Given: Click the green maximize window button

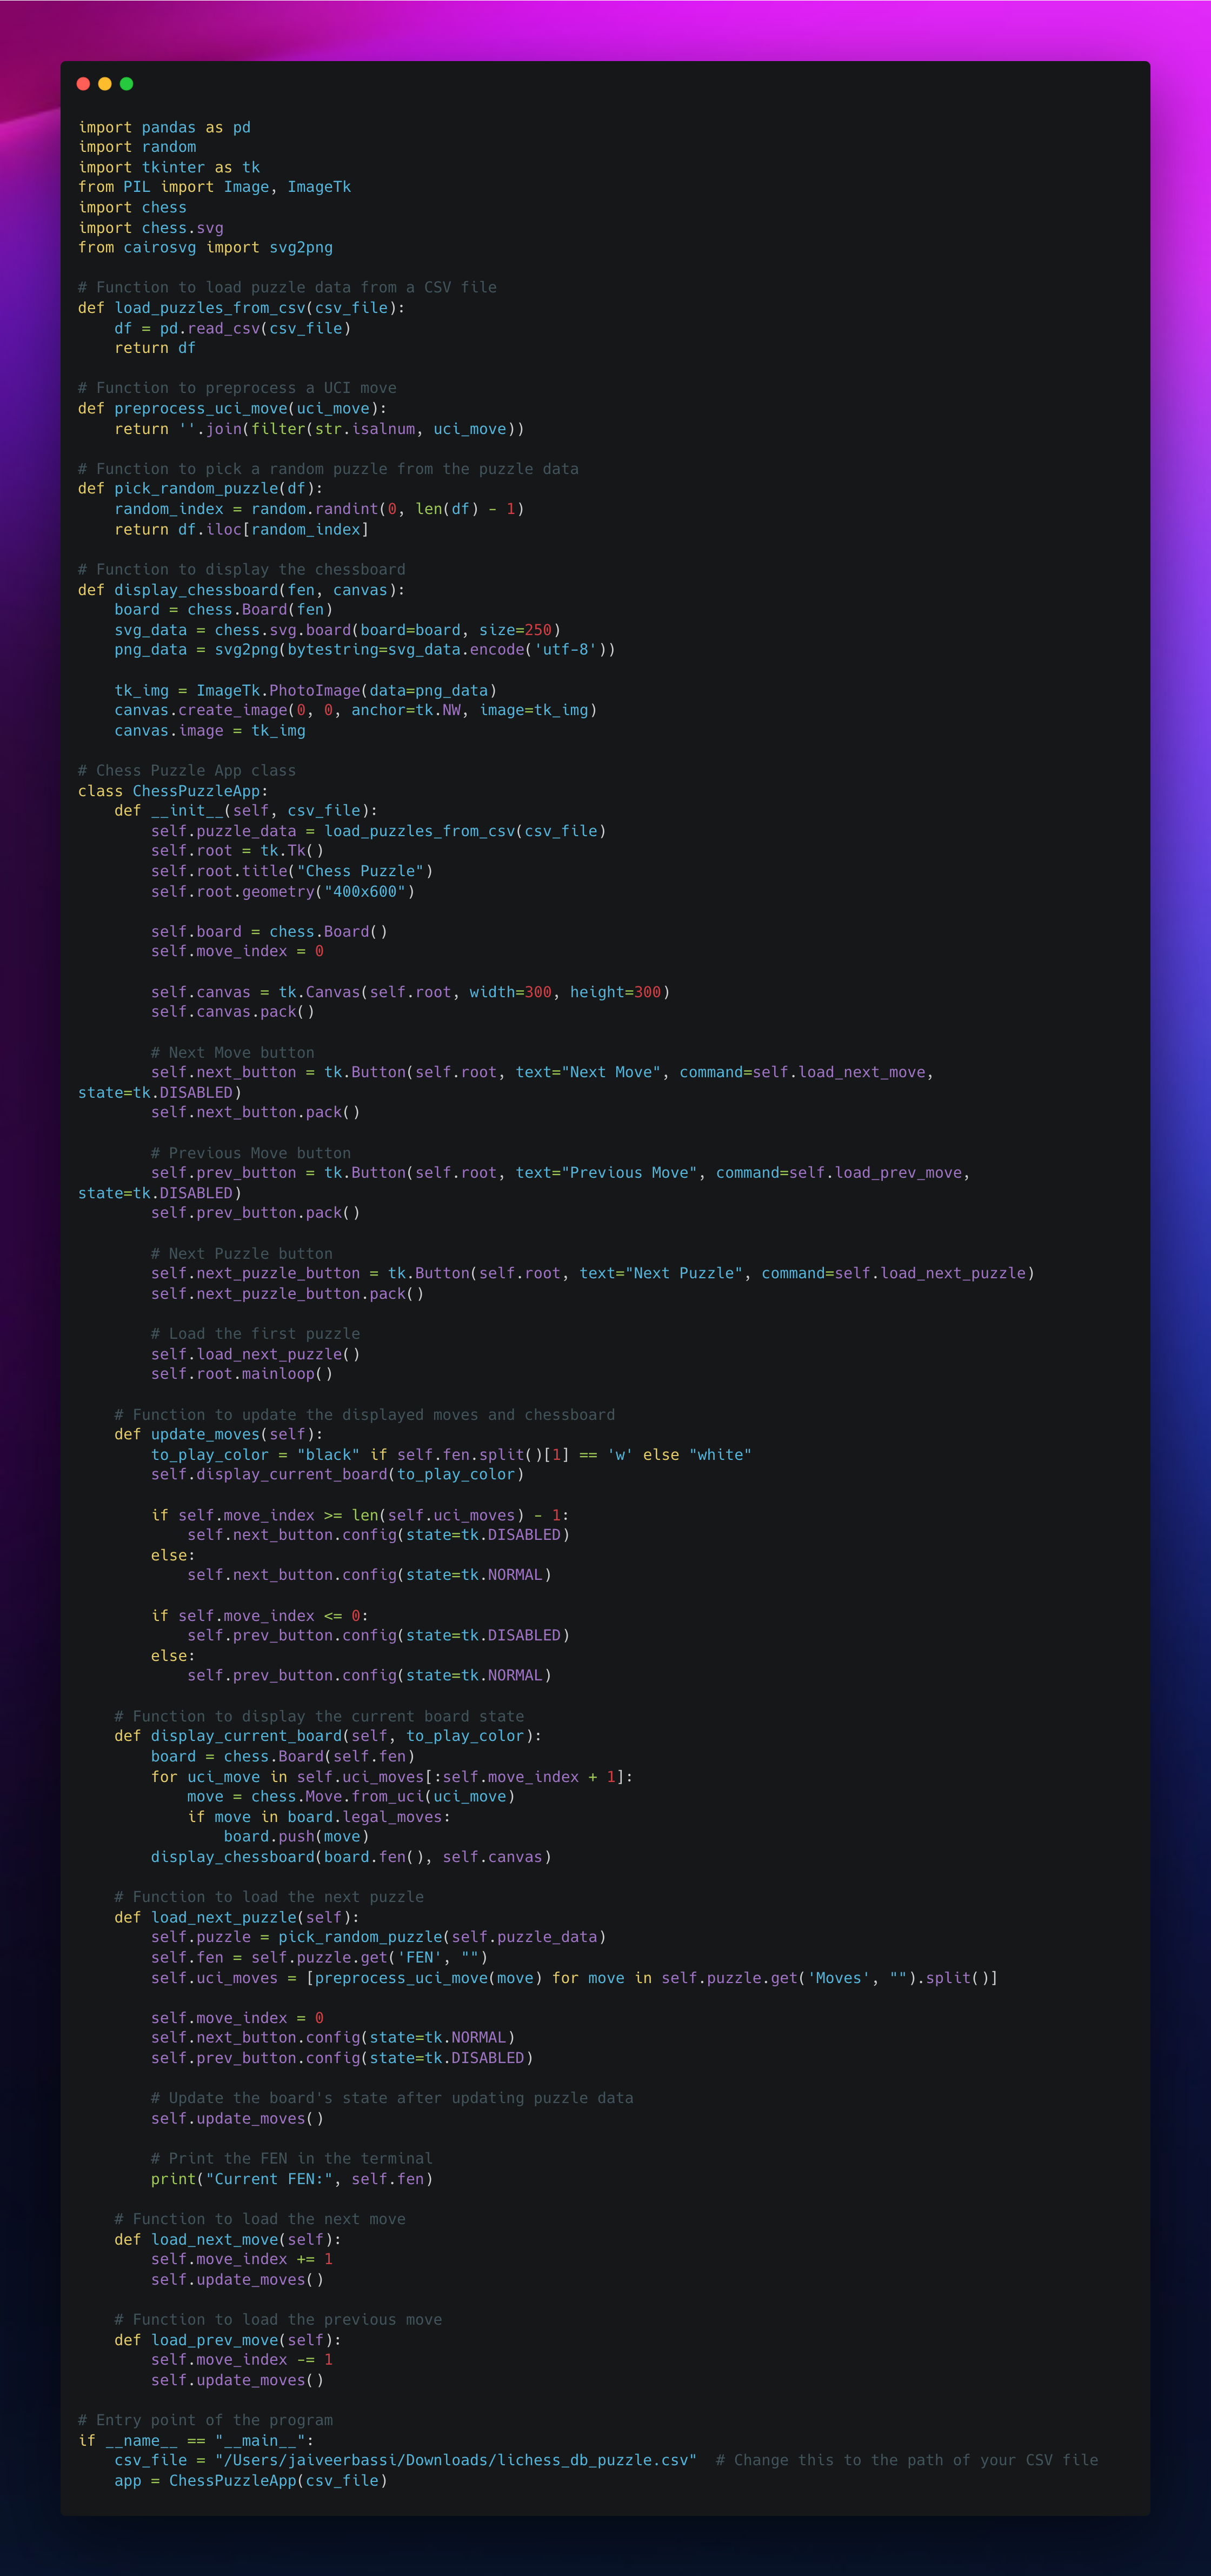Looking at the screenshot, I should (x=127, y=84).
